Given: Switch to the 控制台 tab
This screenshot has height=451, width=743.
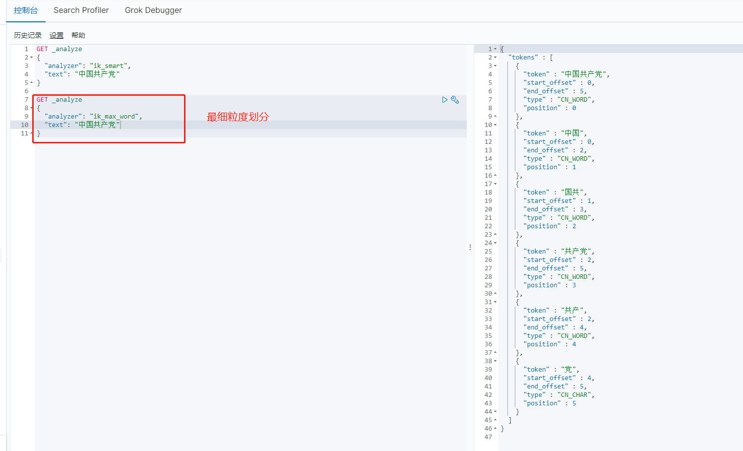Looking at the screenshot, I should 26,10.
